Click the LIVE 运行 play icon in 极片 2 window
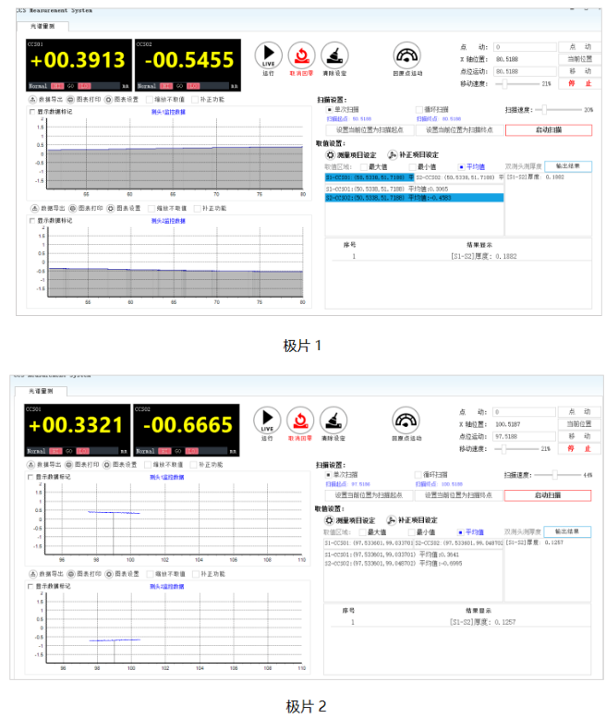Viewport: 606px width, 719px height. coord(267,420)
